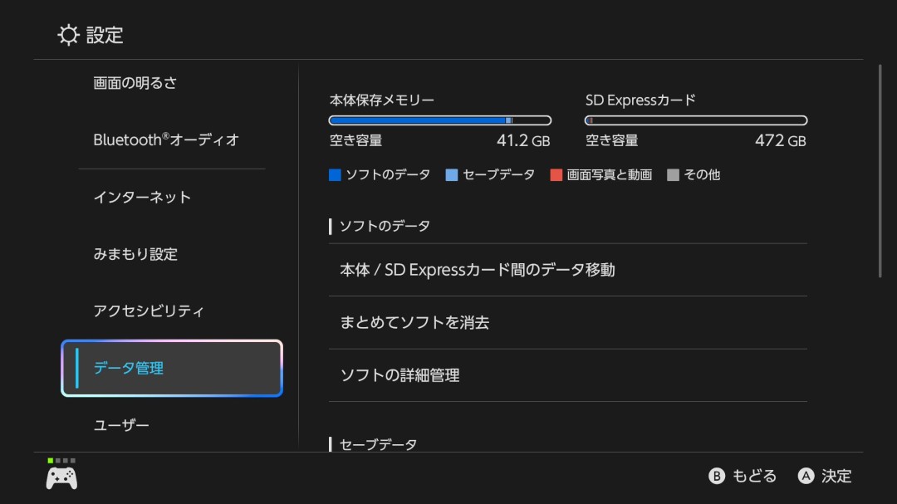Open the インターネット settings section
This screenshot has width=897, height=504.
point(143,198)
